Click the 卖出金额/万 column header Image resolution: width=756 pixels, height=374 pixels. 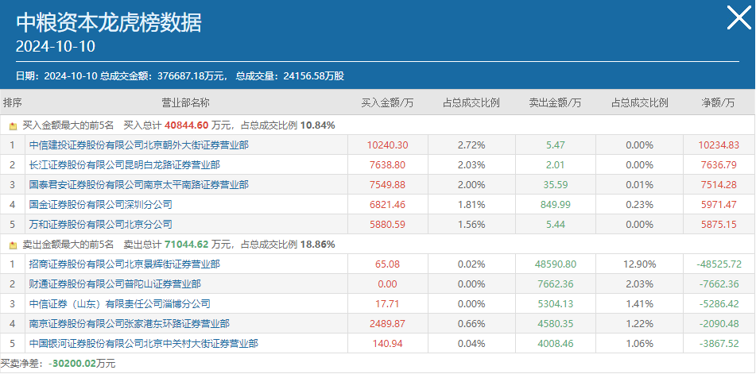555,102
